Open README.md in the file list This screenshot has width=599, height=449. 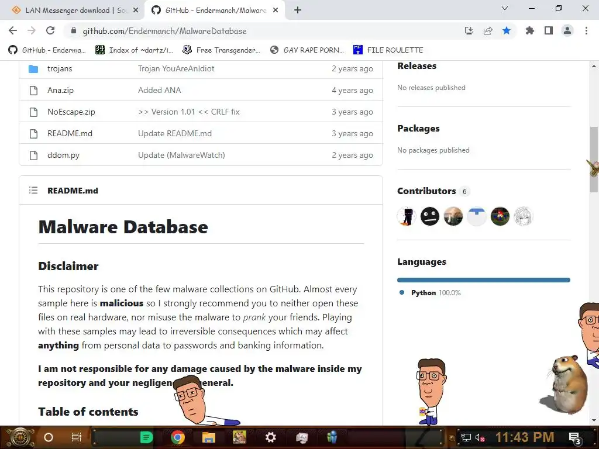coord(70,134)
